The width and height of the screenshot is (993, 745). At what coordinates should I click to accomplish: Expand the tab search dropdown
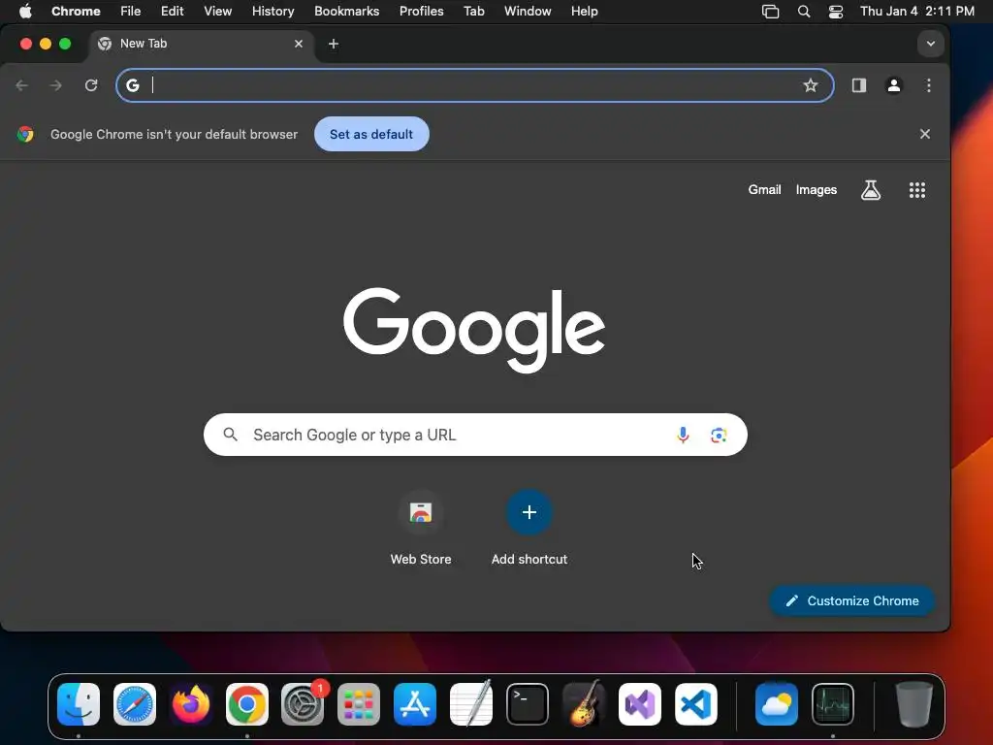[x=930, y=44]
